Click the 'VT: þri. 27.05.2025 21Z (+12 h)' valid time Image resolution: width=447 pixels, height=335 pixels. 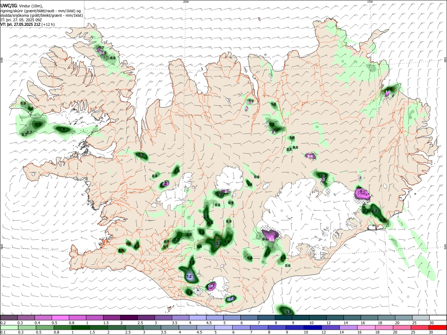point(28,24)
